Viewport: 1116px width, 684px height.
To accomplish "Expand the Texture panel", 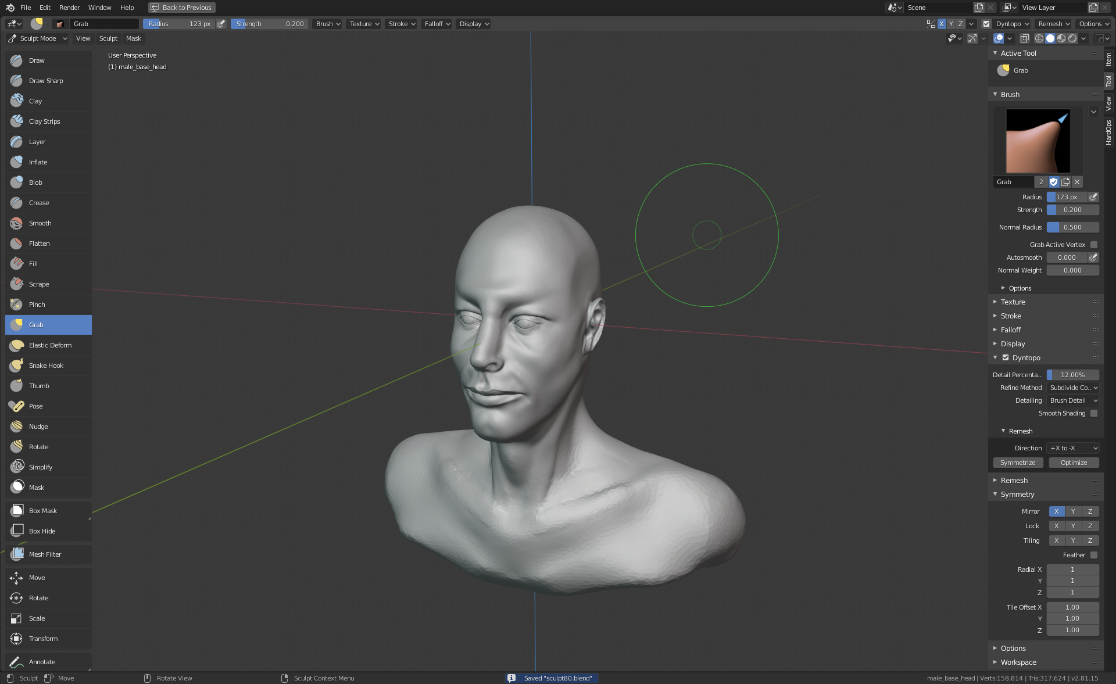I will 1013,302.
